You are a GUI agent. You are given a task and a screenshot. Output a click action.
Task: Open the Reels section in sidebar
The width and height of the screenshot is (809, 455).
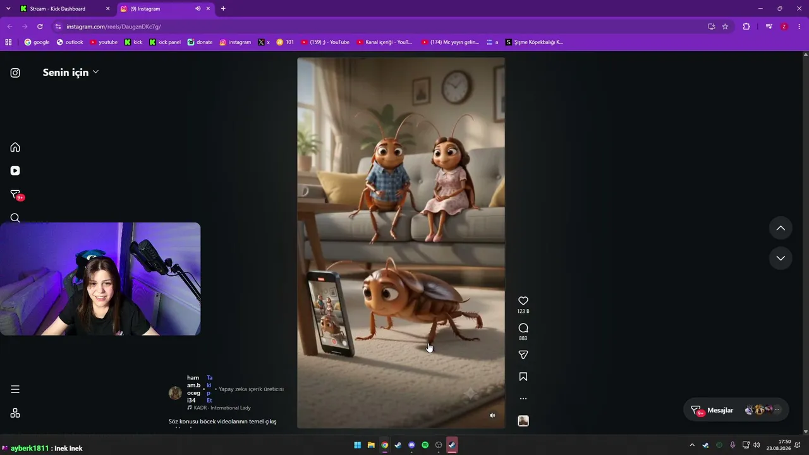tap(15, 171)
